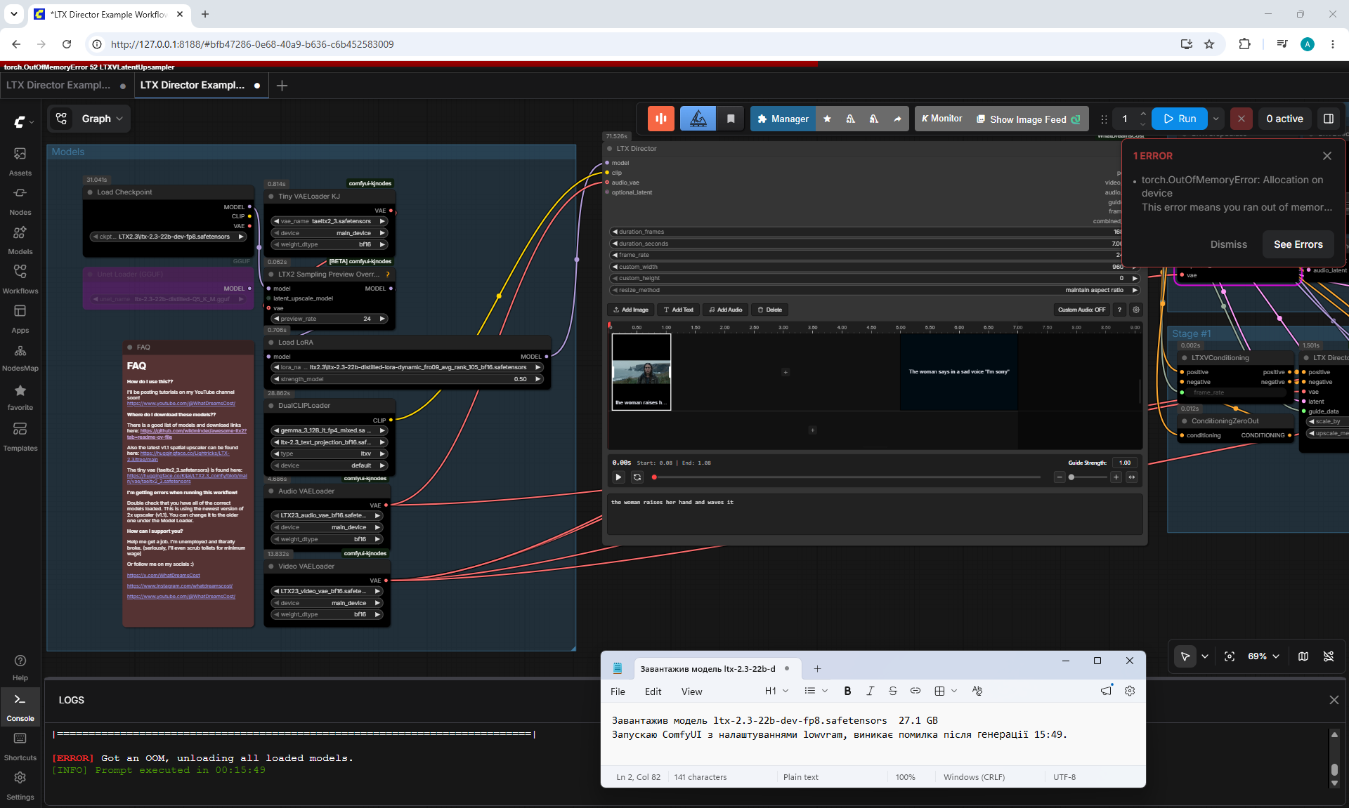Open the Graph view dropdown
Viewport: 1349px width, 808px height.
[x=103, y=119]
